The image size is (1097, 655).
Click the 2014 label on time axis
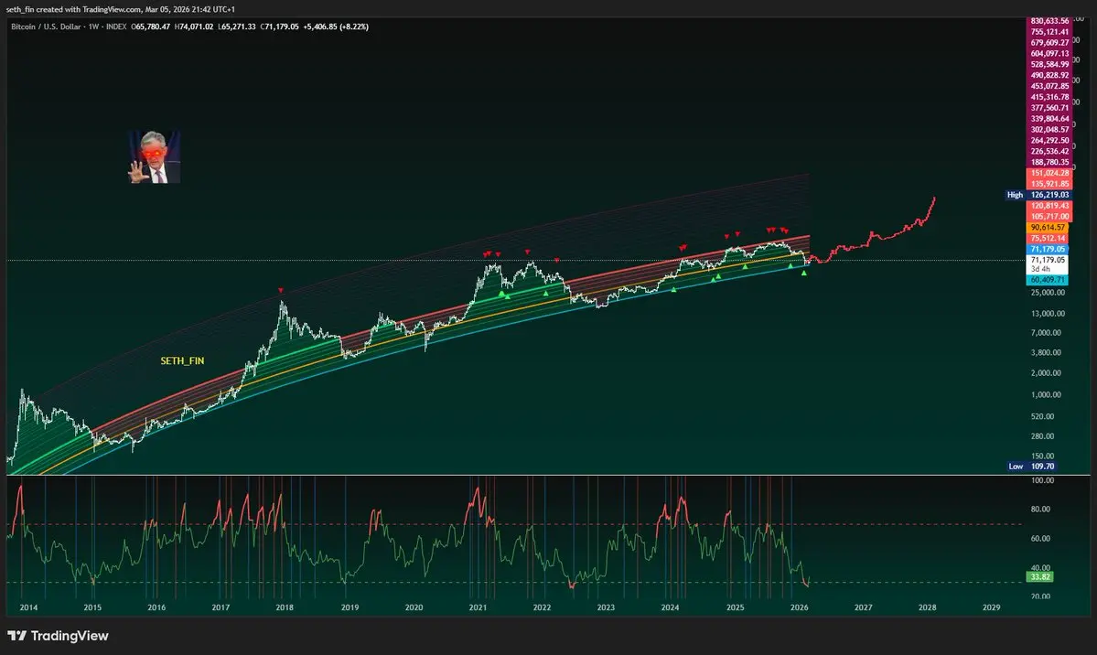point(28,607)
